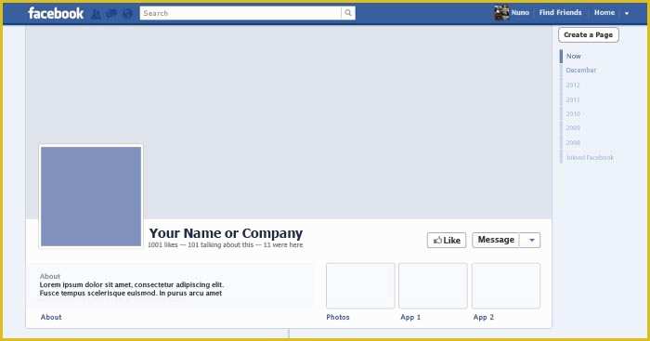Open the Photos thumbnail box

tap(360, 286)
